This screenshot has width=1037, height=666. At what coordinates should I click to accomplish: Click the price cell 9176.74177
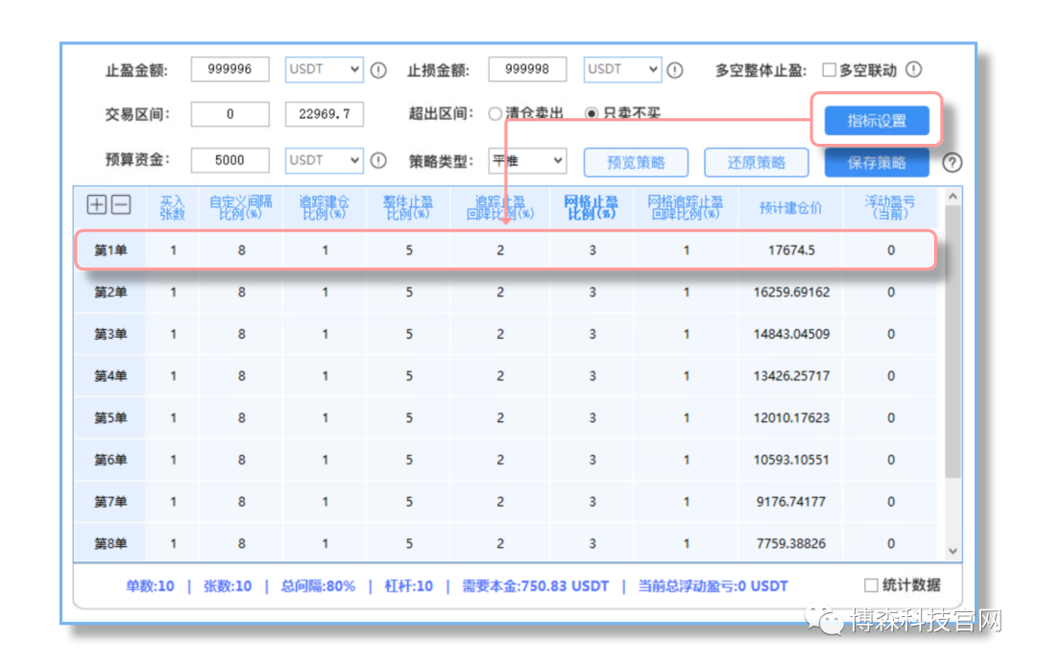click(791, 502)
